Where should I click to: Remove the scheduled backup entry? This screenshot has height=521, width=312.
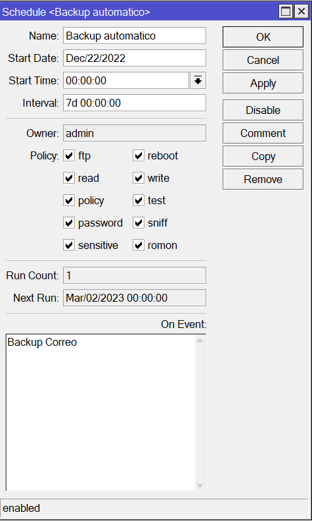click(263, 179)
